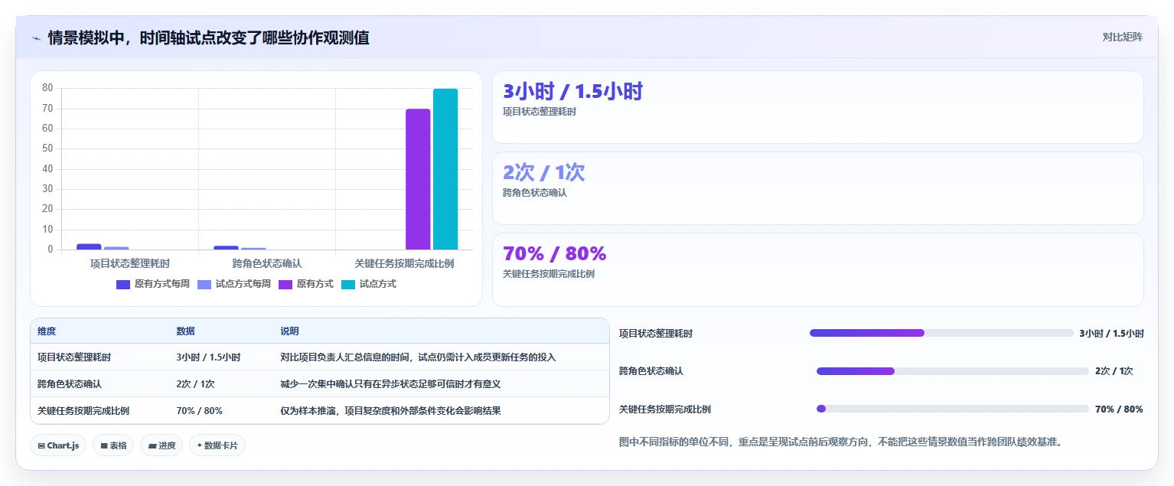Select the 跨角色状态确认 table row cell
Image resolution: width=1174 pixels, height=486 pixels.
70,384
